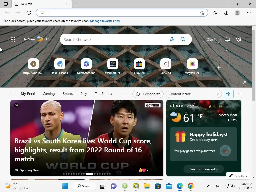The height and width of the screenshot is (192, 256).
Task: Expand Hà Nam location chevron in weather card
Action: 186,106
